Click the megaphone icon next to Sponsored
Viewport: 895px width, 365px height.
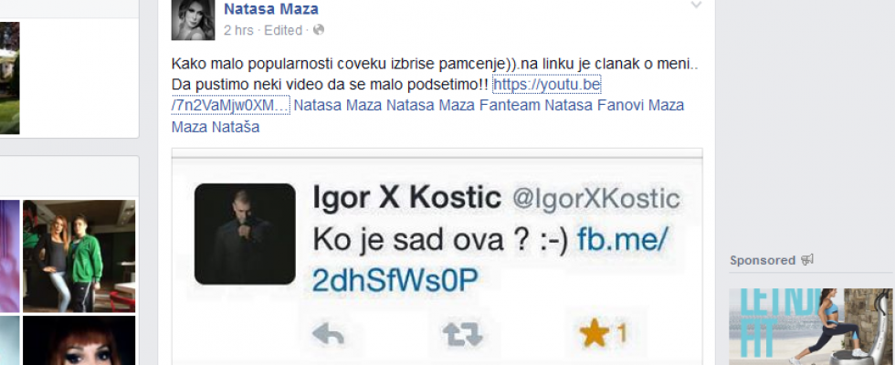coord(807,260)
